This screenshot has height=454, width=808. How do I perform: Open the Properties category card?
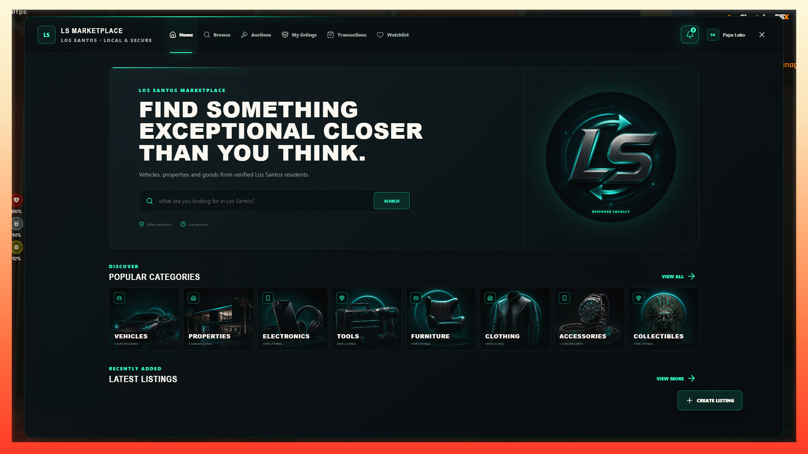click(218, 319)
